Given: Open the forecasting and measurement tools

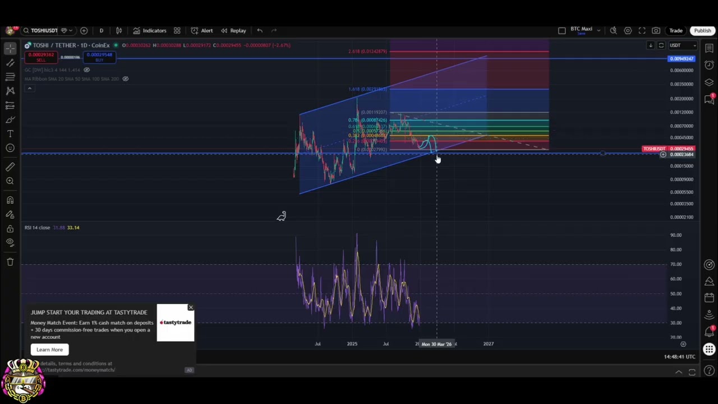Looking at the screenshot, I should (10, 105).
